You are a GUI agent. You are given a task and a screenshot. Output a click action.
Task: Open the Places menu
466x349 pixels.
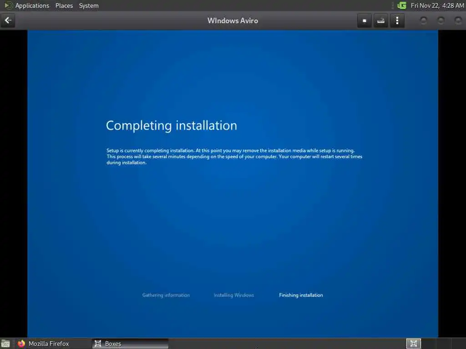click(64, 5)
